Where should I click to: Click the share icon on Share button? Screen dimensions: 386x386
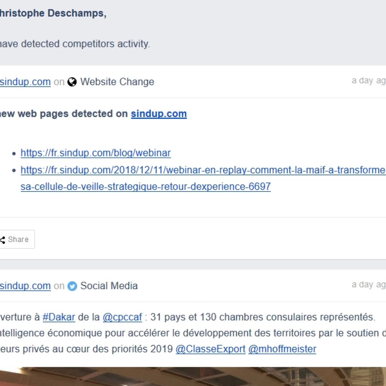tap(3, 240)
